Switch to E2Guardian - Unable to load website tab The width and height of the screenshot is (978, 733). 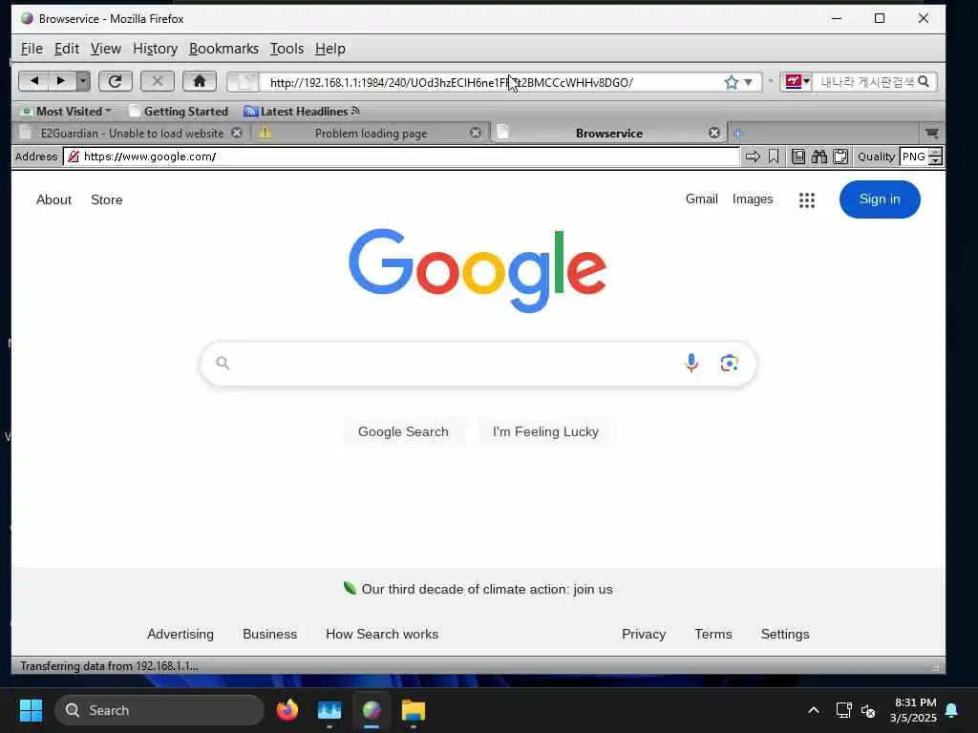[x=131, y=133]
